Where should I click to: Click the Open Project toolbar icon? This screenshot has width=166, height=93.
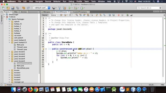pos(13,8)
